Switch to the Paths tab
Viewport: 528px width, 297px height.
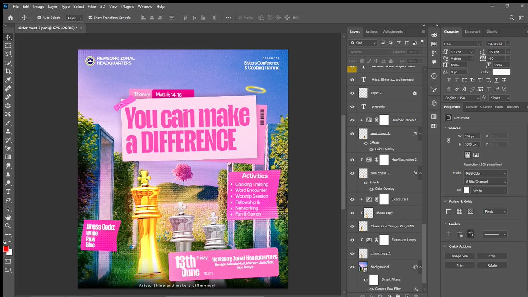pyautogui.click(x=499, y=107)
